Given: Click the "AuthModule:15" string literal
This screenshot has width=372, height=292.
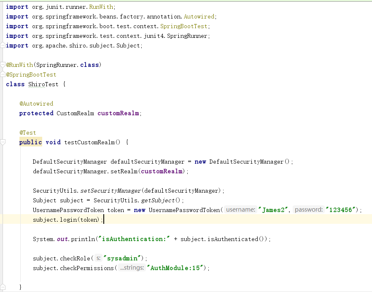Looking at the screenshot, I should point(175,268).
